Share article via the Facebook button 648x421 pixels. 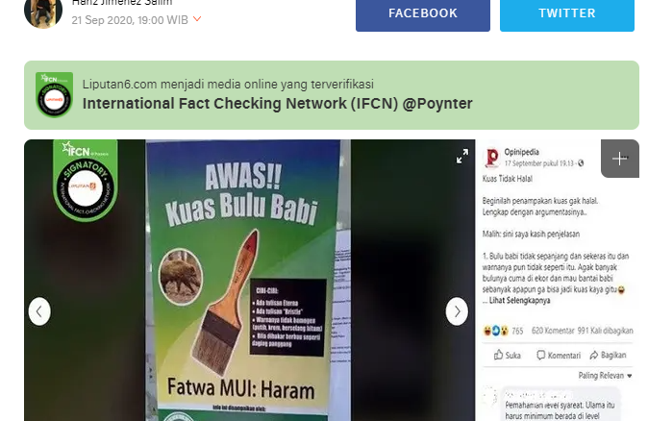423,14
